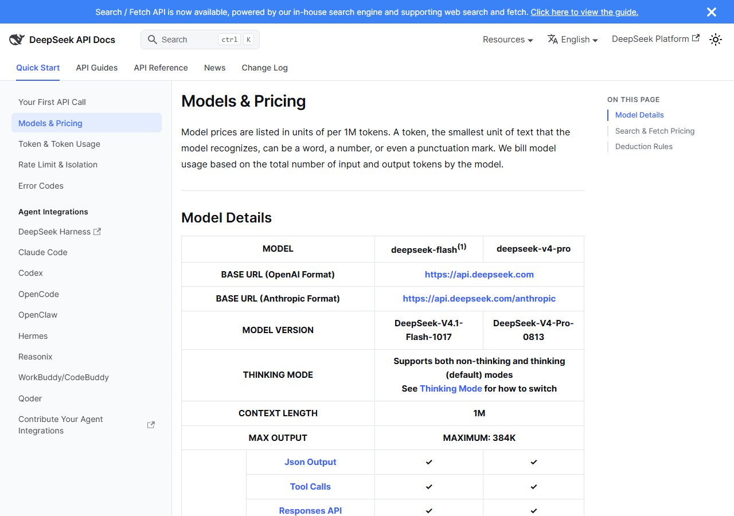Click the magnifying glass search icon
The image size is (734, 516).
(x=153, y=40)
